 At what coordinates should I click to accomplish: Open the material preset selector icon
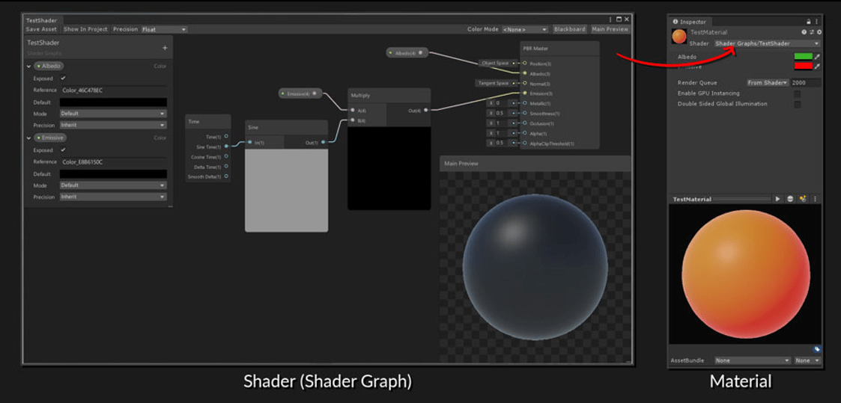tap(812, 33)
